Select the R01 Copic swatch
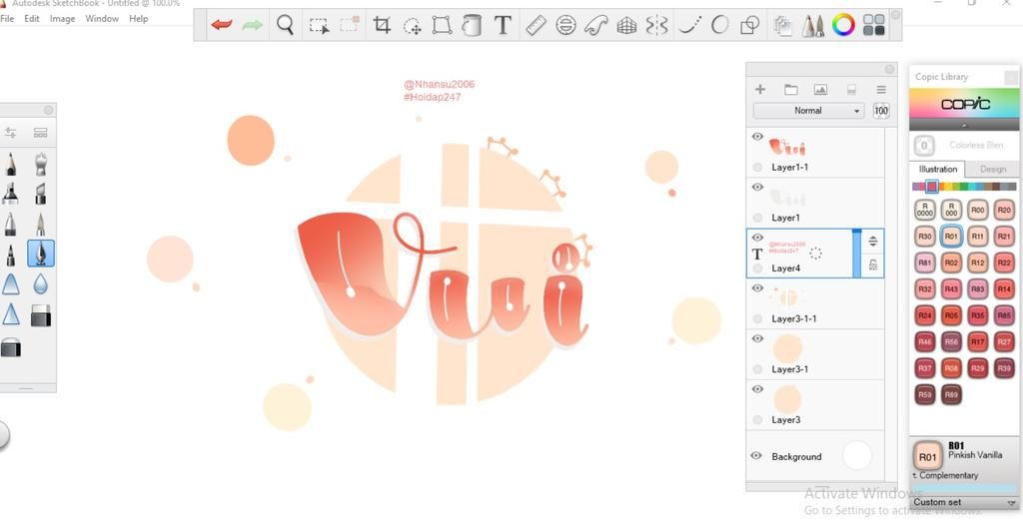Viewport: 1023px width, 531px height. pyautogui.click(x=951, y=237)
